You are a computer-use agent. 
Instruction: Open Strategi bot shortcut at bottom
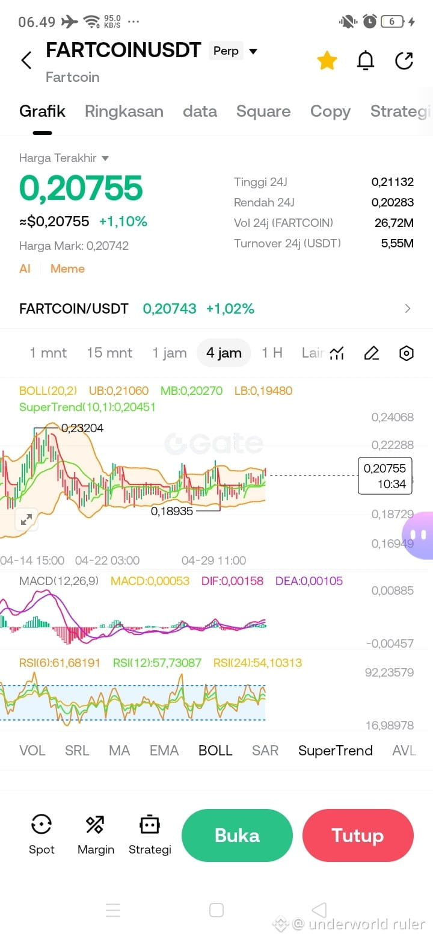point(150,834)
